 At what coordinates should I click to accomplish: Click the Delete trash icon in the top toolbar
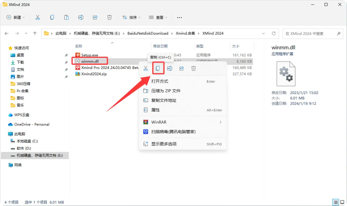(x=109, y=17)
